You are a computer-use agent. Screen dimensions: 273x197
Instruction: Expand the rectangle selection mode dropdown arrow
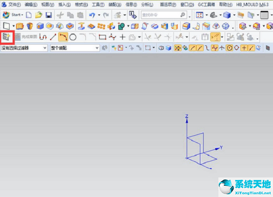(x=154, y=48)
